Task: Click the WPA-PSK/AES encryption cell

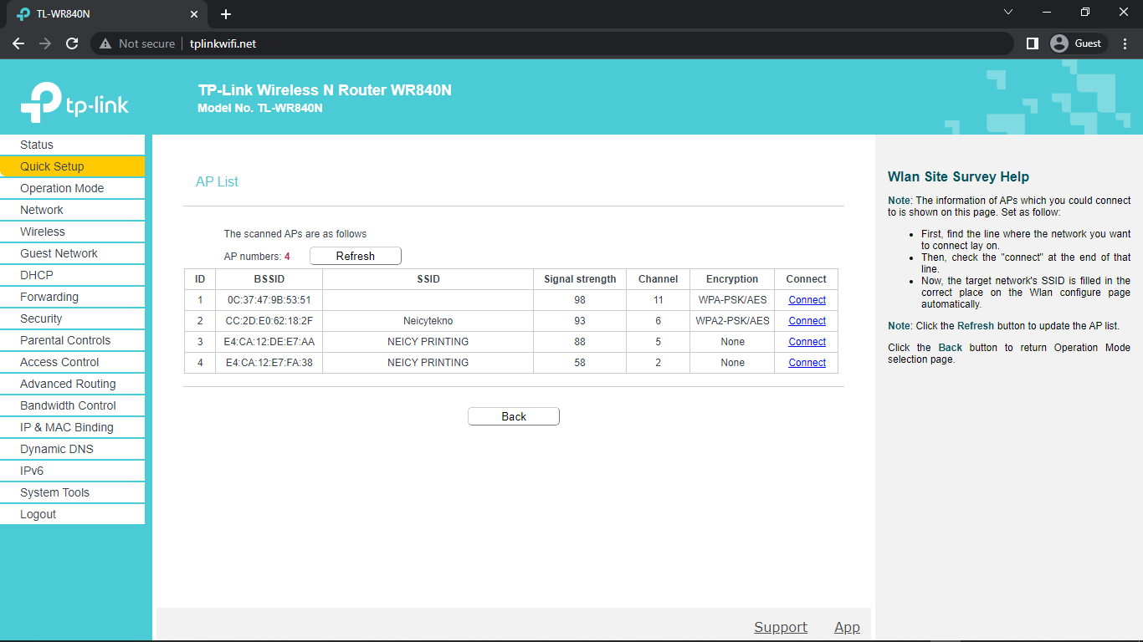Action: pos(732,300)
